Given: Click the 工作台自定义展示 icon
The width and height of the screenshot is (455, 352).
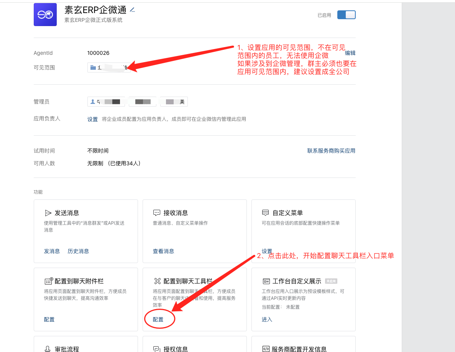Looking at the screenshot, I should (266, 281).
